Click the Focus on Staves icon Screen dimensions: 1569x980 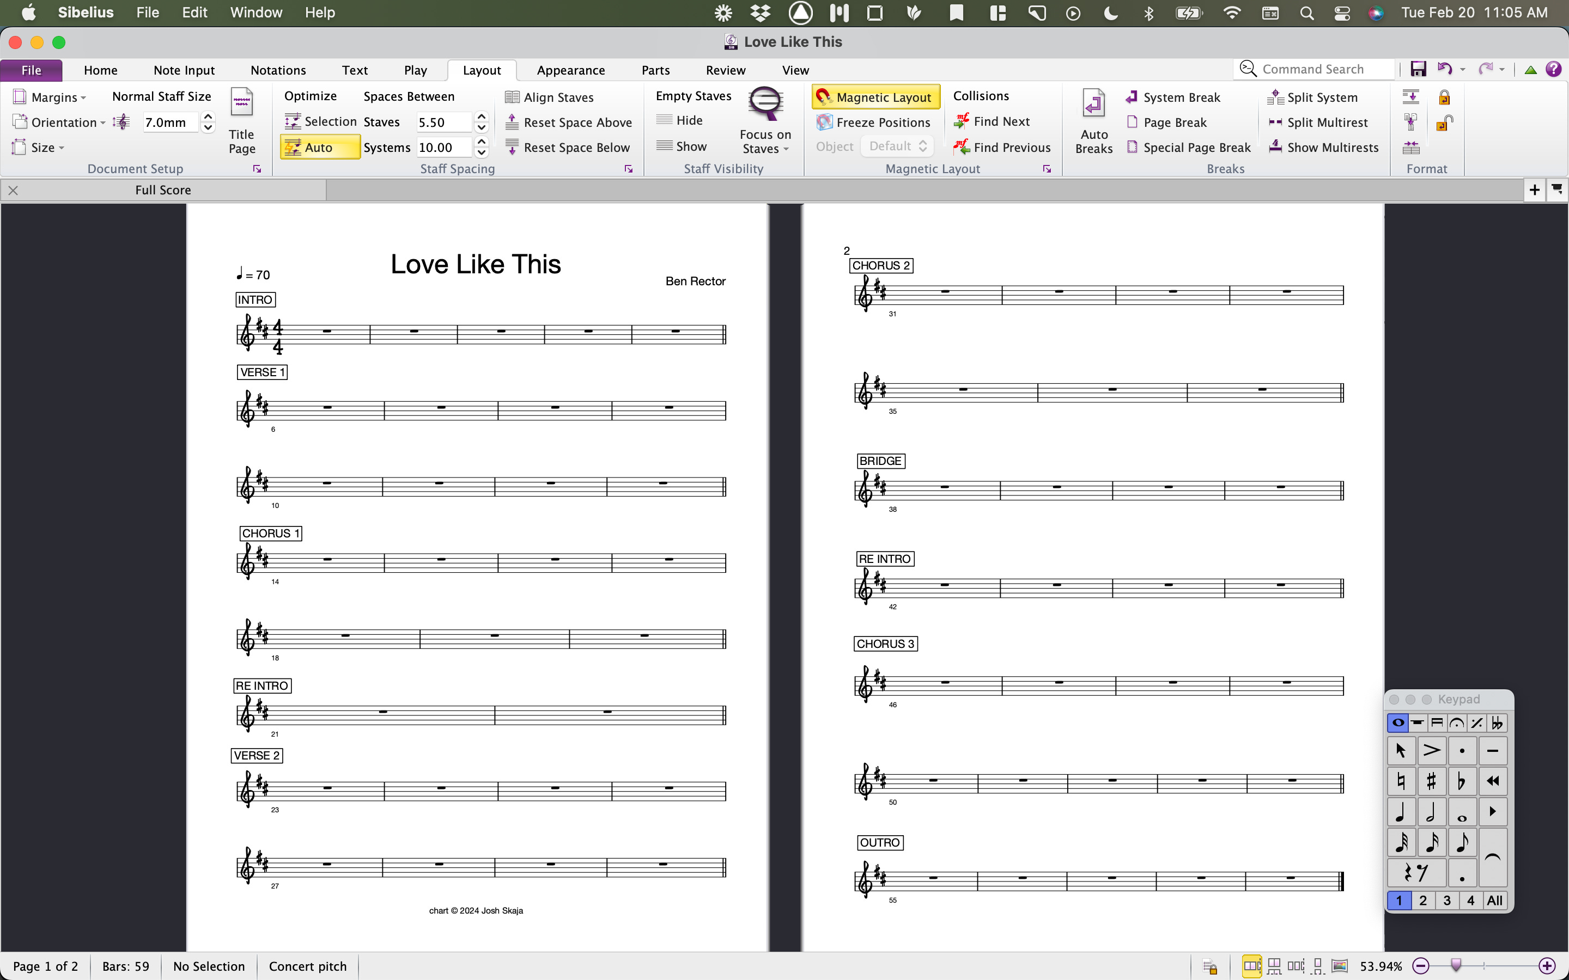point(765,103)
